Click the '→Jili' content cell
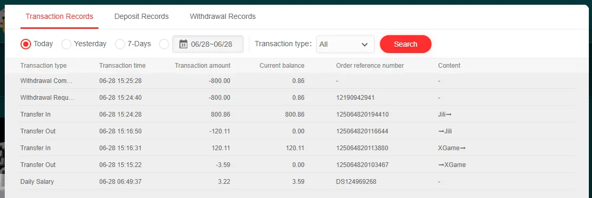This screenshot has width=592, height=198. 445,131
